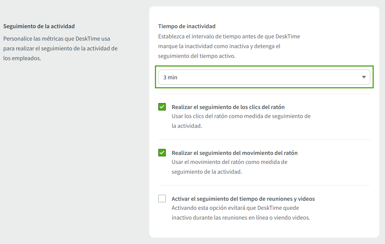Click the "Tiempo de inactividad" heading
Image resolution: width=385 pixels, height=244 pixels.
(187, 26)
